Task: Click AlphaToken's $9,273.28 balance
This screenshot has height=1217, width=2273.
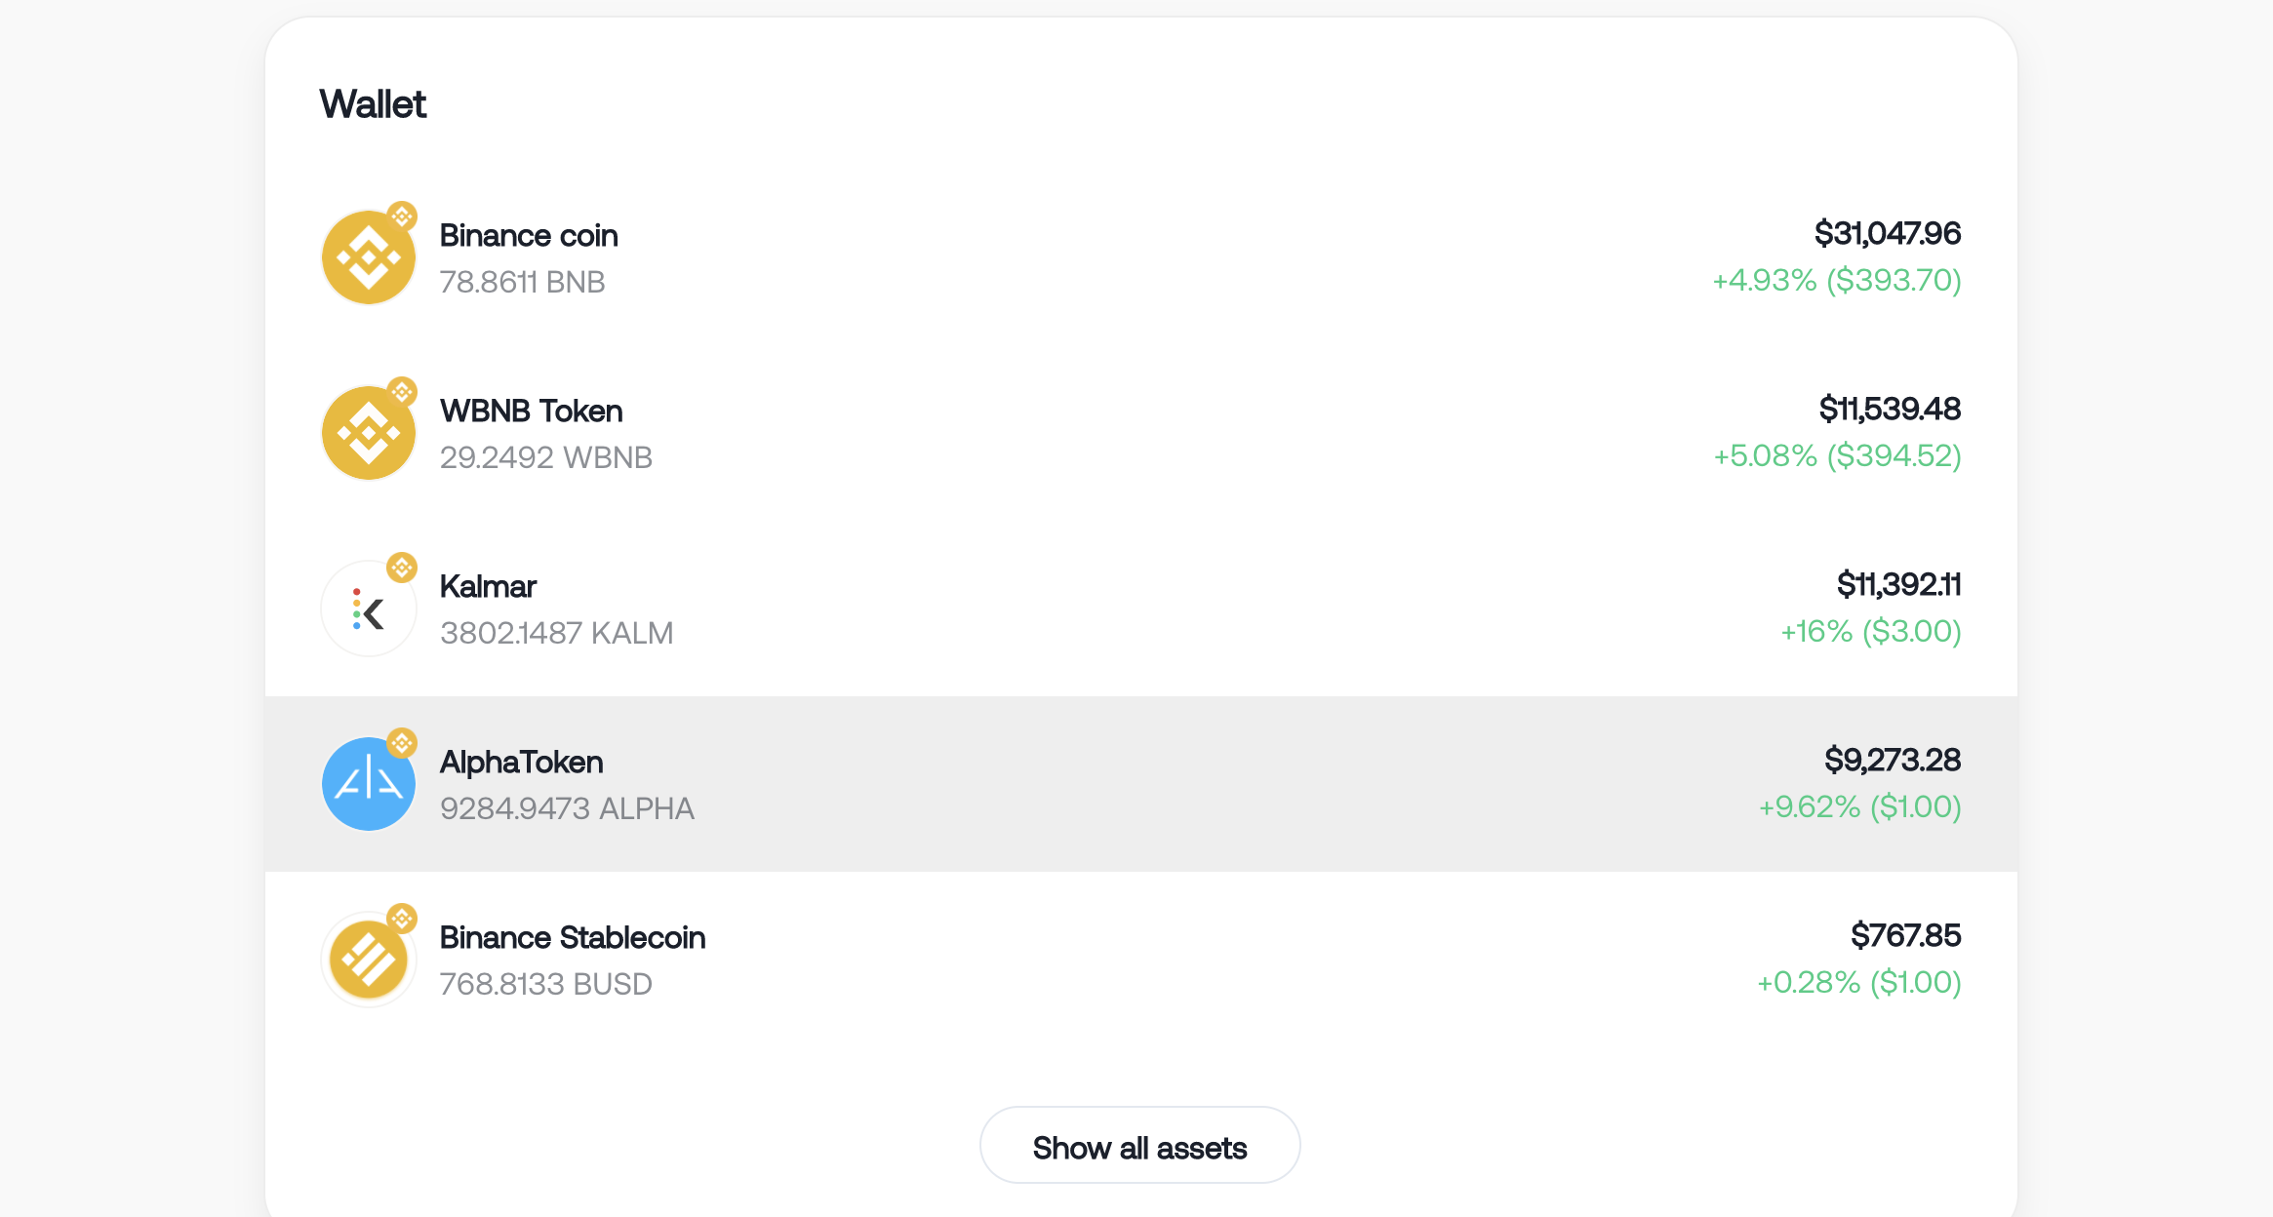Action: point(1893,760)
